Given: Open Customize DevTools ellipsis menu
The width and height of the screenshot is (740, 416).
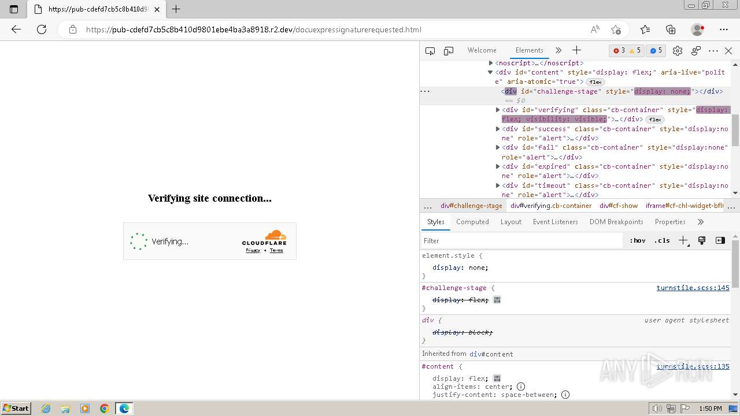Looking at the screenshot, I should click(x=713, y=51).
